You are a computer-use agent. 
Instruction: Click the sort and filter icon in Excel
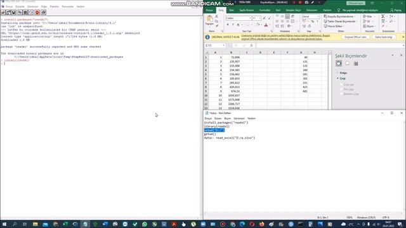[392, 16]
